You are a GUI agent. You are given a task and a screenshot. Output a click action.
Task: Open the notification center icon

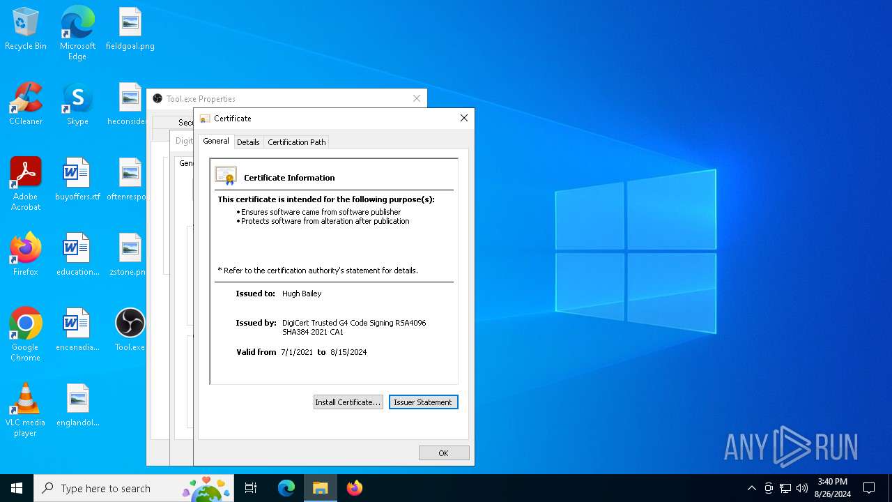click(x=869, y=488)
